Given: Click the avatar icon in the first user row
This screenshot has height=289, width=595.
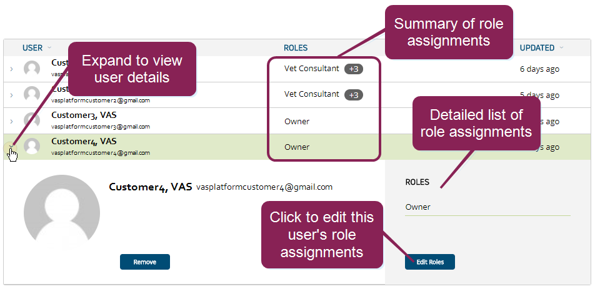Looking at the screenshot, I should (x=32, y=69).
